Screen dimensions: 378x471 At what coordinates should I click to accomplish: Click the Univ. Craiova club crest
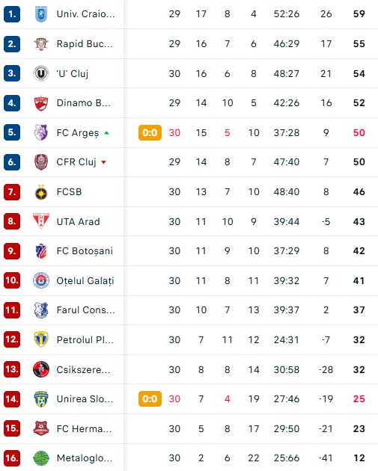41,14
